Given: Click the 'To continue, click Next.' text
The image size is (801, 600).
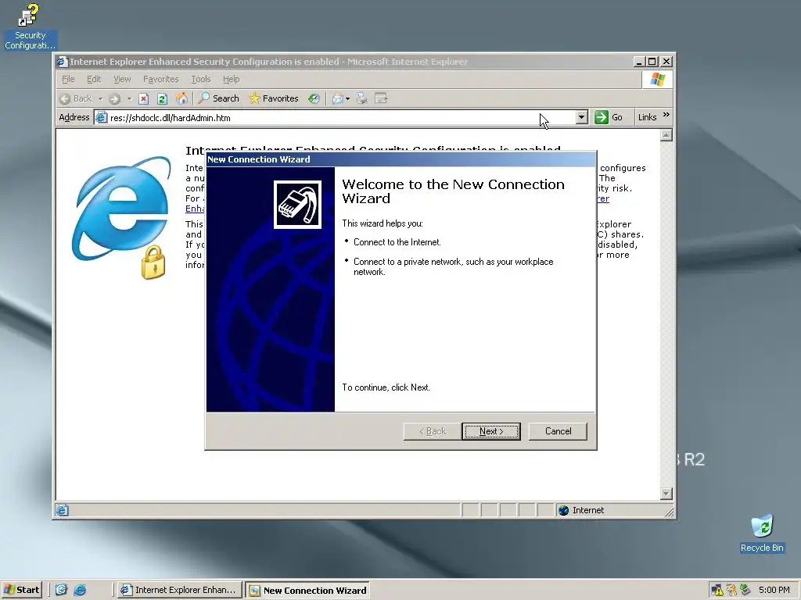Looking at the screenshot, I should (386, 387).
